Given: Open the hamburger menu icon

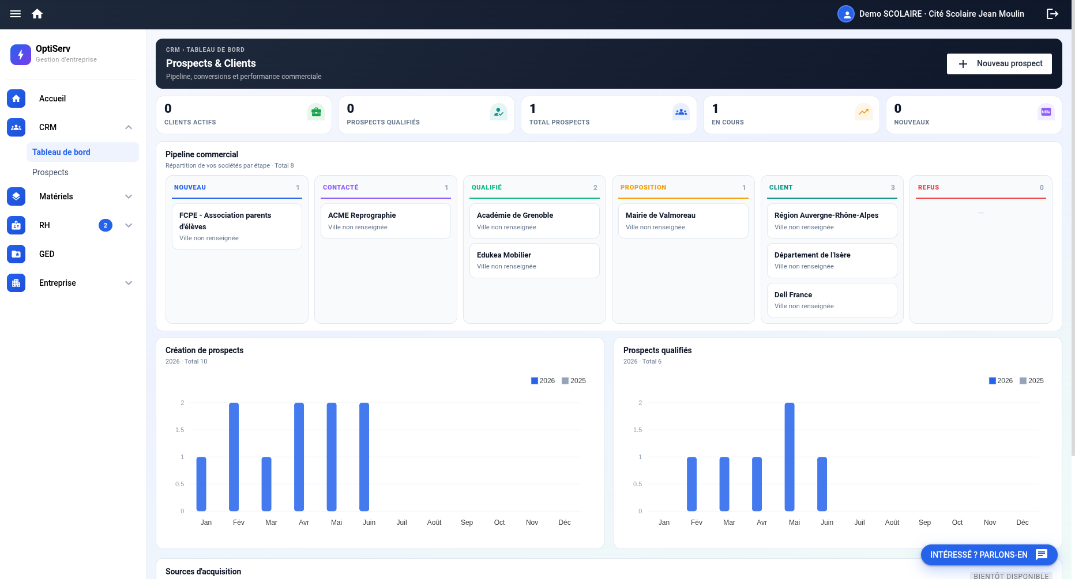Looking at the screenshot, I should click(16, 14).
